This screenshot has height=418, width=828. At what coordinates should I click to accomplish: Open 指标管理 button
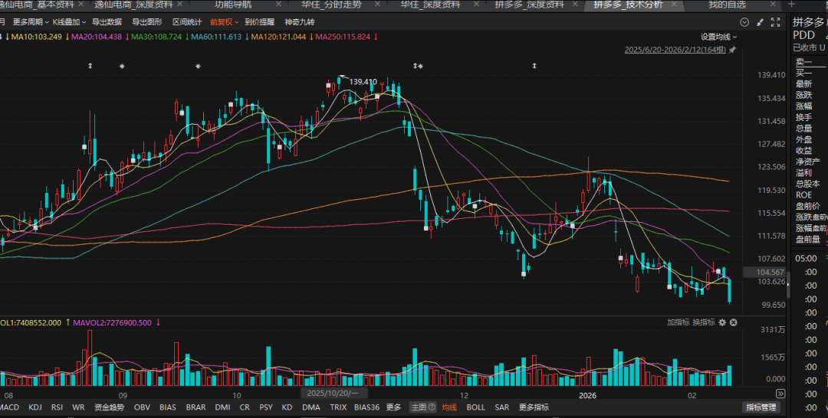pyautogui.click(x=761, y=407)
